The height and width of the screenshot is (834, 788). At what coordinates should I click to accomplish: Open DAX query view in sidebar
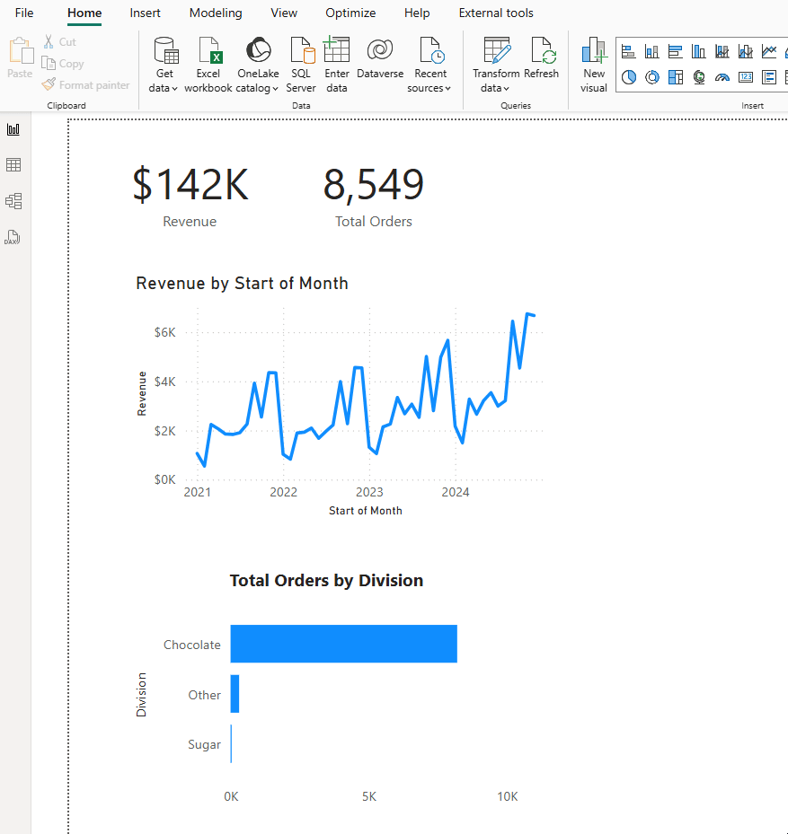pos(13,237)
